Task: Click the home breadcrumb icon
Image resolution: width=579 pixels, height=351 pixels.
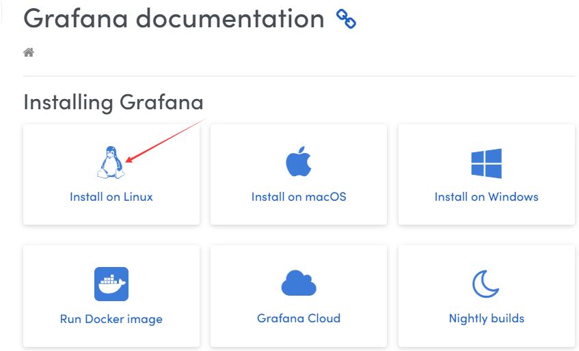Action: [x=29, y=53]
